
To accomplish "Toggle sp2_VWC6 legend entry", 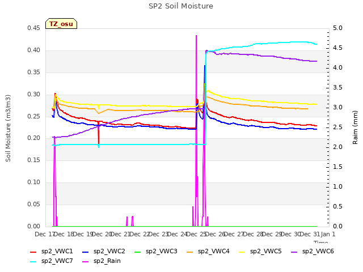I will (x=313, y=252).
